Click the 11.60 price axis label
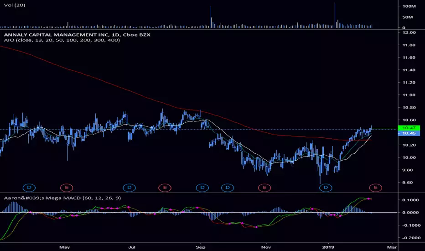Screen dimensions: 425x251 (x=409, y=58)
